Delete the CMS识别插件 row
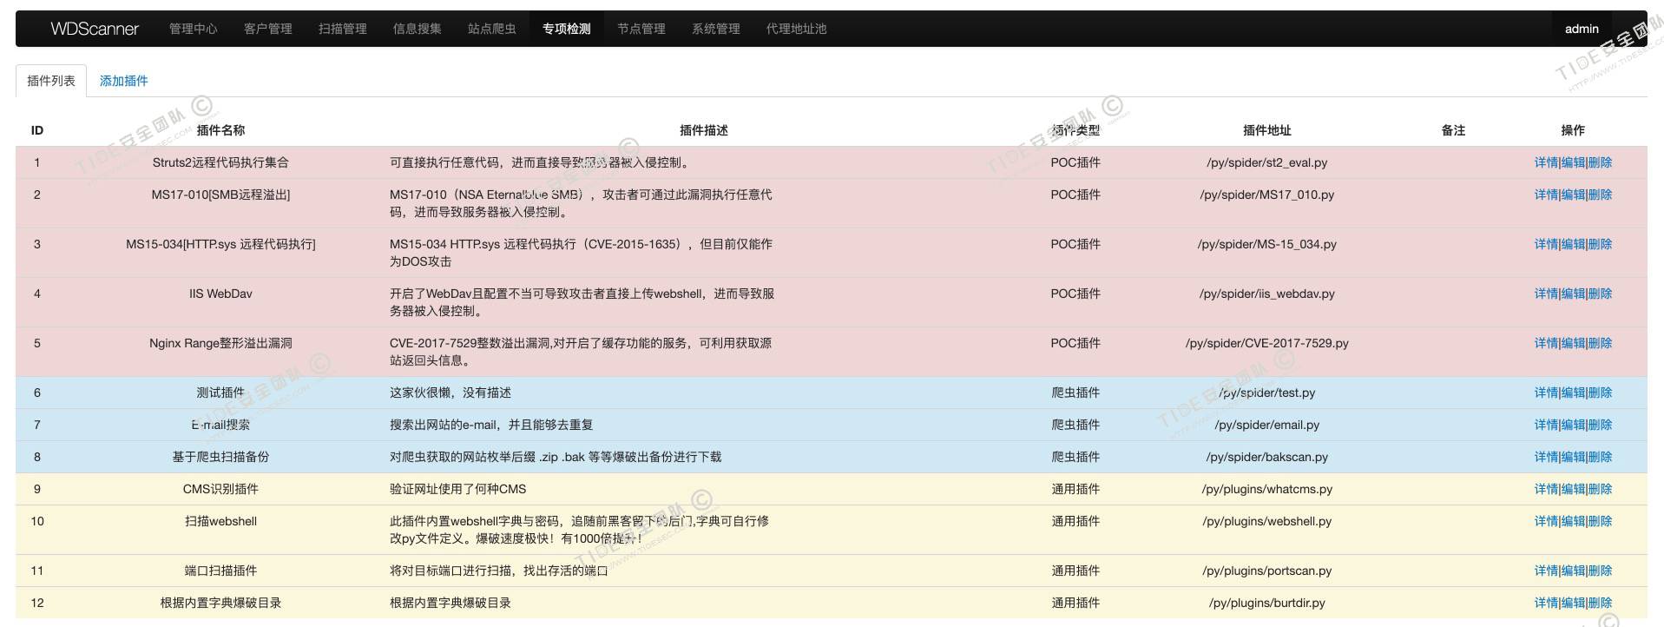Image resolution: width=1664 pixels, height=627 pixels. point(1600,489)
